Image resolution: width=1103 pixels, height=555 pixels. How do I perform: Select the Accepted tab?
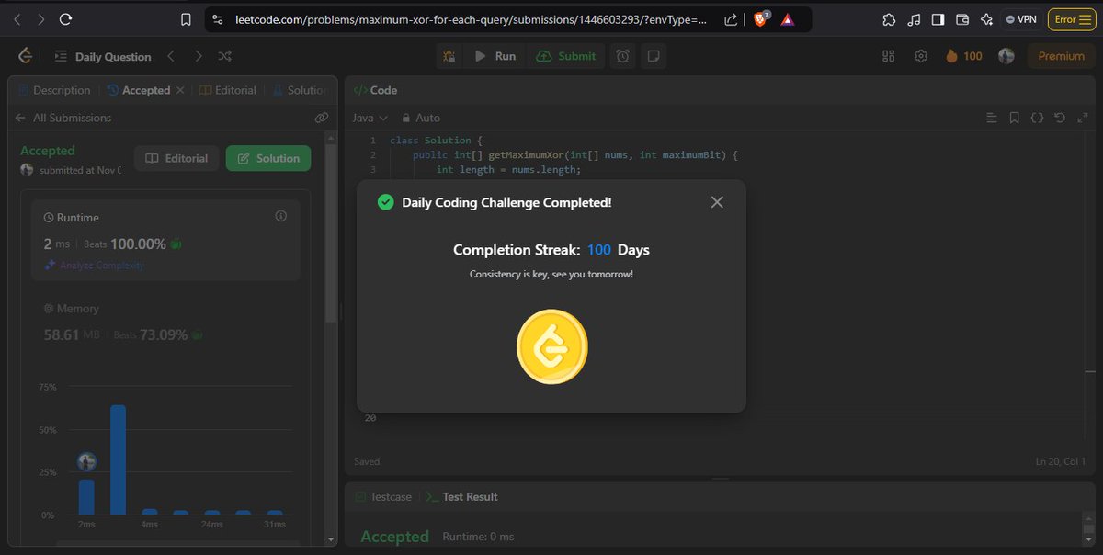click(x=139, y=90)
